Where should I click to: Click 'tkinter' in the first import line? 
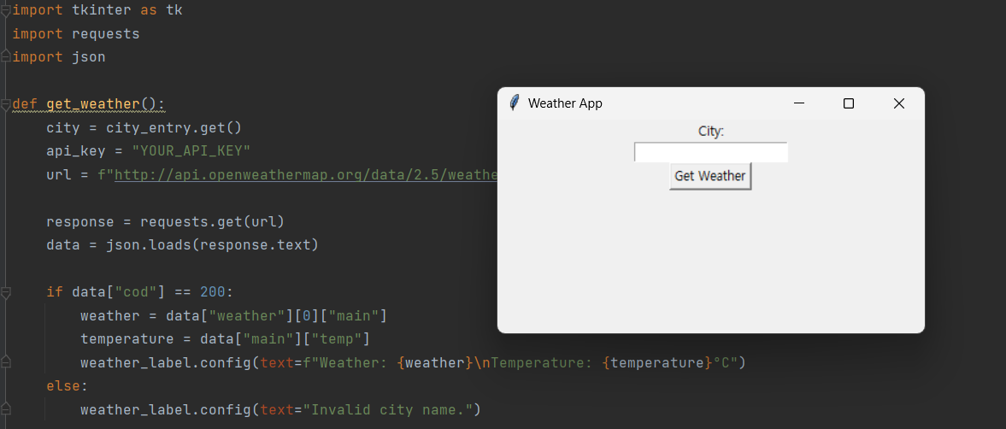[x=102, y=10]
